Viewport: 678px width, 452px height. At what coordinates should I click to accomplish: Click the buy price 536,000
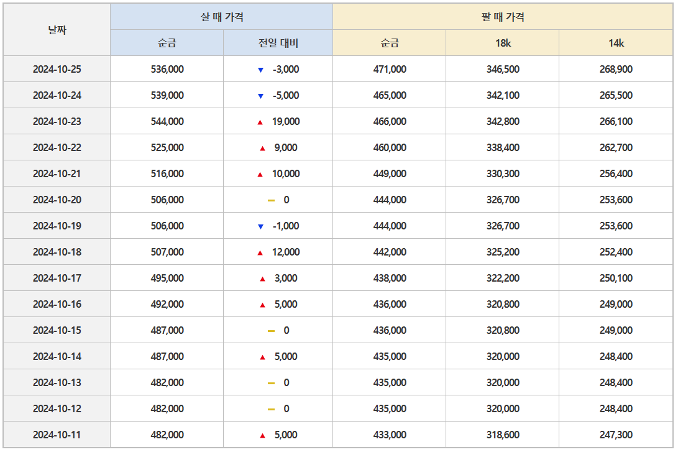(167, 69)
